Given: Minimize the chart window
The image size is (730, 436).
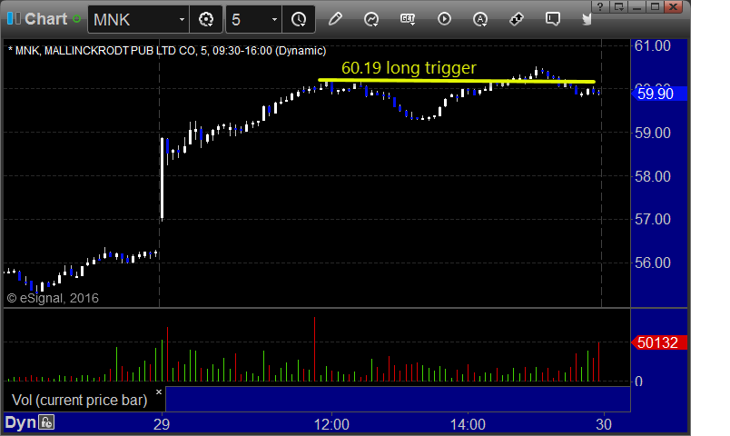Looking at the screenshot, I should 636,6.
